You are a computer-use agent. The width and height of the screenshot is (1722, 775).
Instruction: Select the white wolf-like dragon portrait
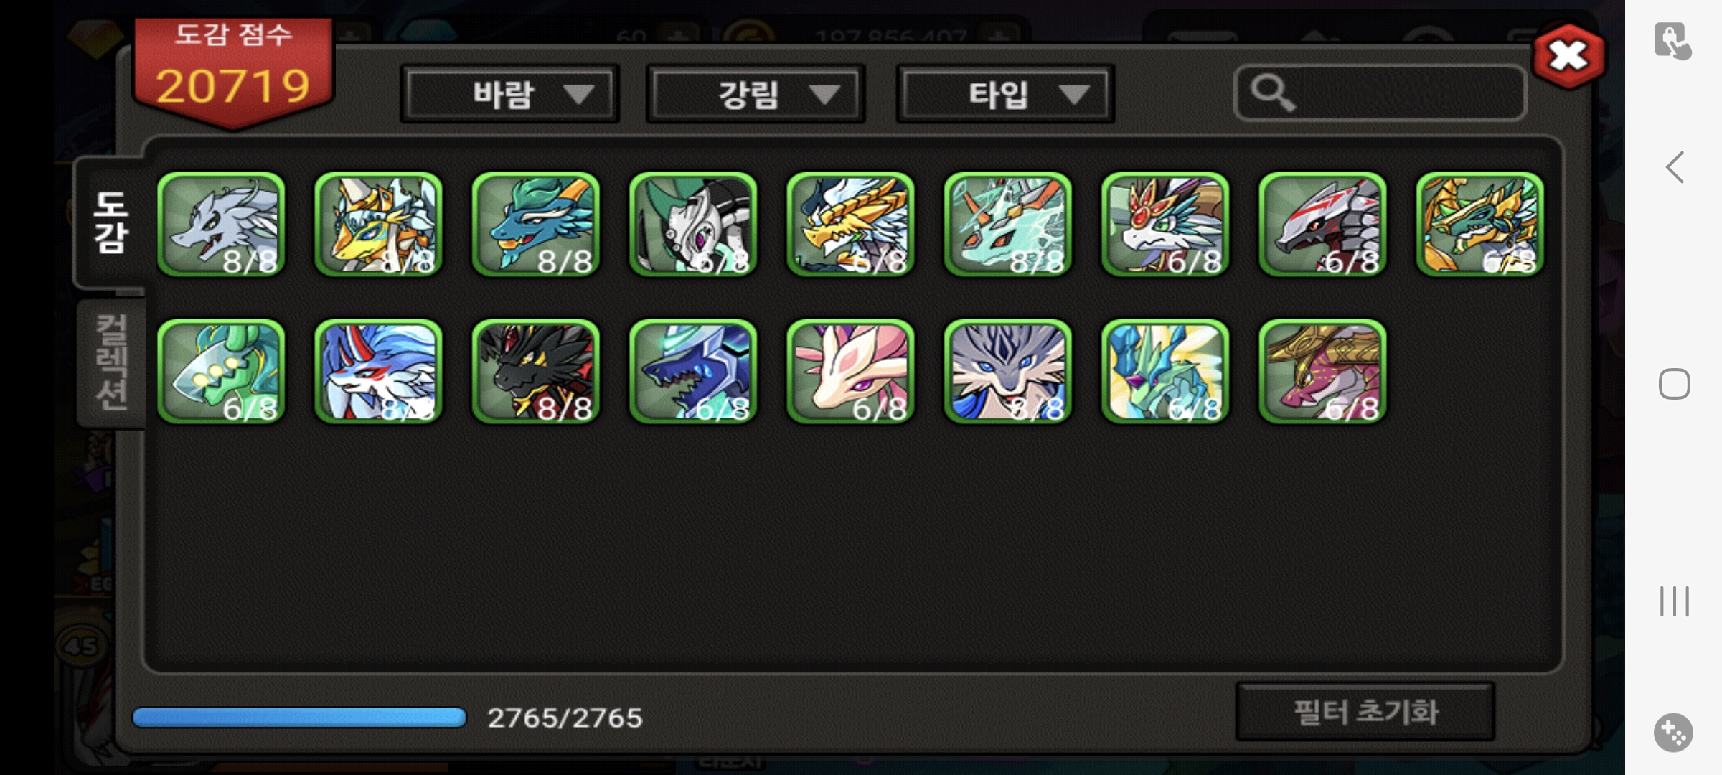(221, 225)
